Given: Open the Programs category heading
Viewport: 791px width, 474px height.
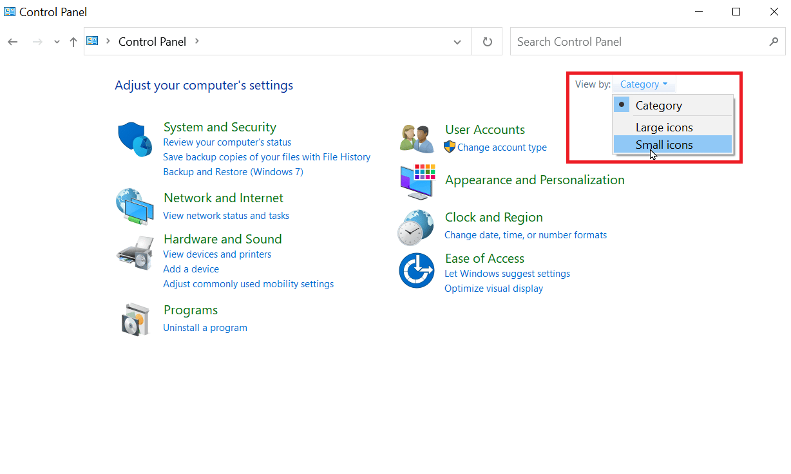Looking at the screenshot, I should coord(191,310).
